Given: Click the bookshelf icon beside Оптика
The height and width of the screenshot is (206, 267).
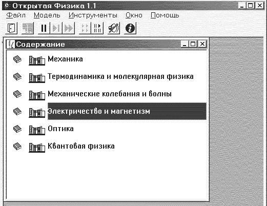Looking at the screenshot, I should pos(37,130).
